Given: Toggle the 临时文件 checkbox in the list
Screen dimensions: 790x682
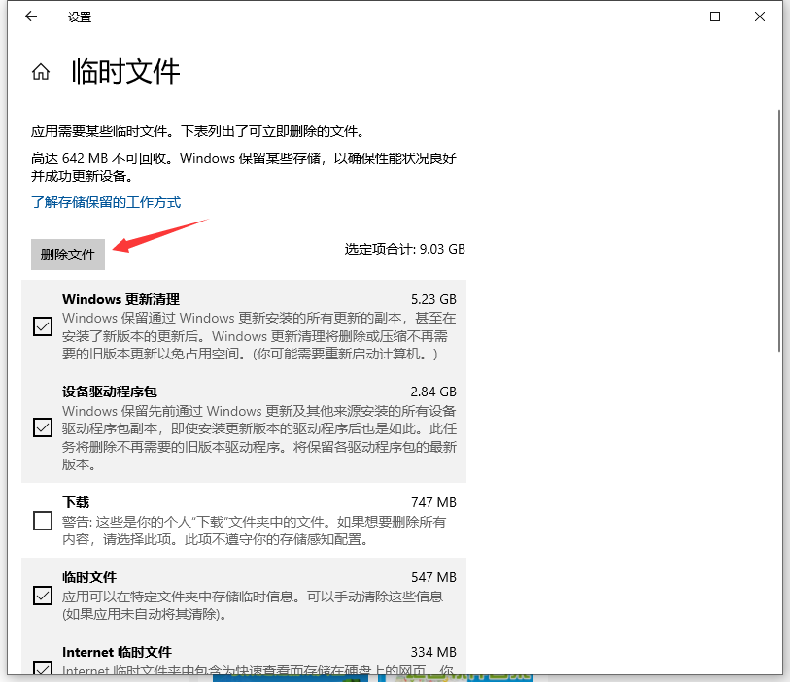Looking at the screenshot, I should 43,596.
